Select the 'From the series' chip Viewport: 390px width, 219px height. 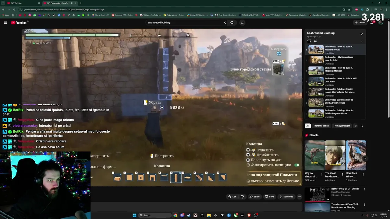coord(321,126)
